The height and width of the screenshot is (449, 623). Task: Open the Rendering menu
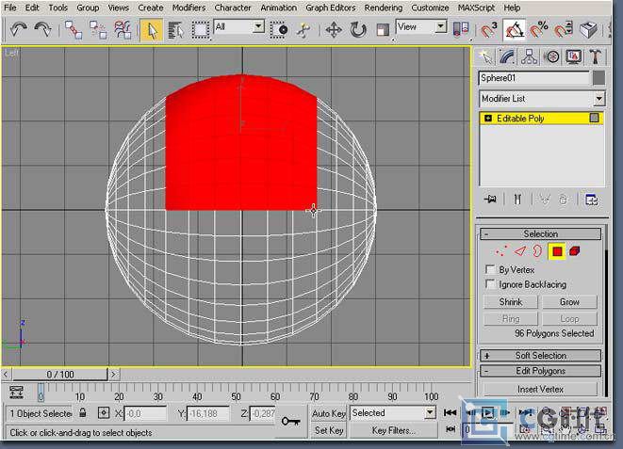[383, 8]
